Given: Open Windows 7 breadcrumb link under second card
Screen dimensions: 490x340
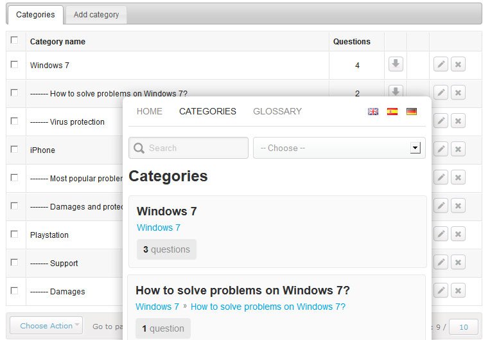Looking at the screenshot, I should 157,307.
